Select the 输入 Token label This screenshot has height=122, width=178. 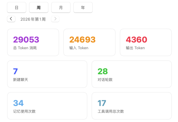tap(79, 48)
